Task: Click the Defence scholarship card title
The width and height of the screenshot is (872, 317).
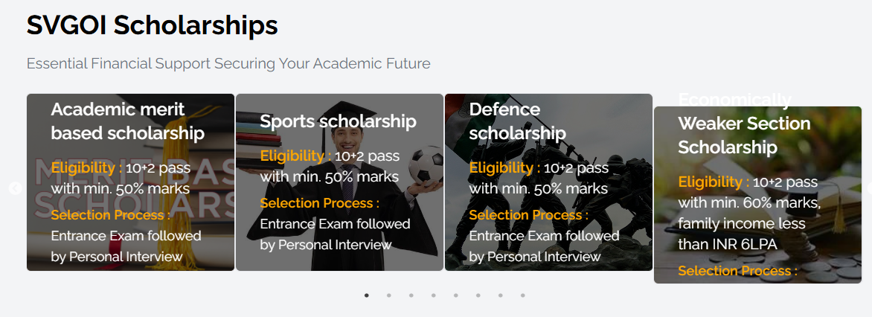Action: [517, 121]
